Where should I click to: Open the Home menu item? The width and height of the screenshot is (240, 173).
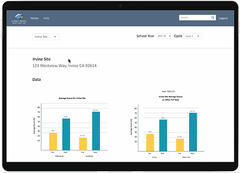(34, 18)
